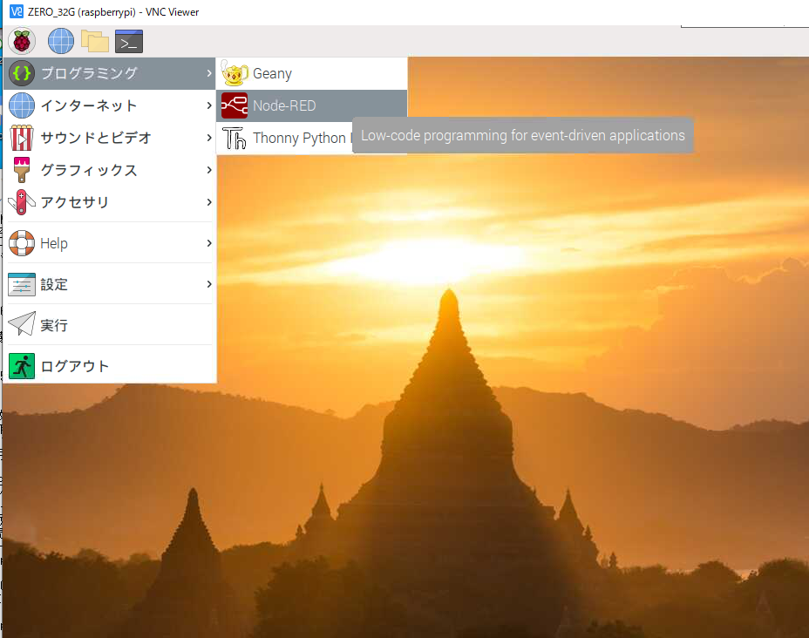Open the Raspberry Pi menu icon
This screenshot has height=638, width=809.
(x=22, y=41)
